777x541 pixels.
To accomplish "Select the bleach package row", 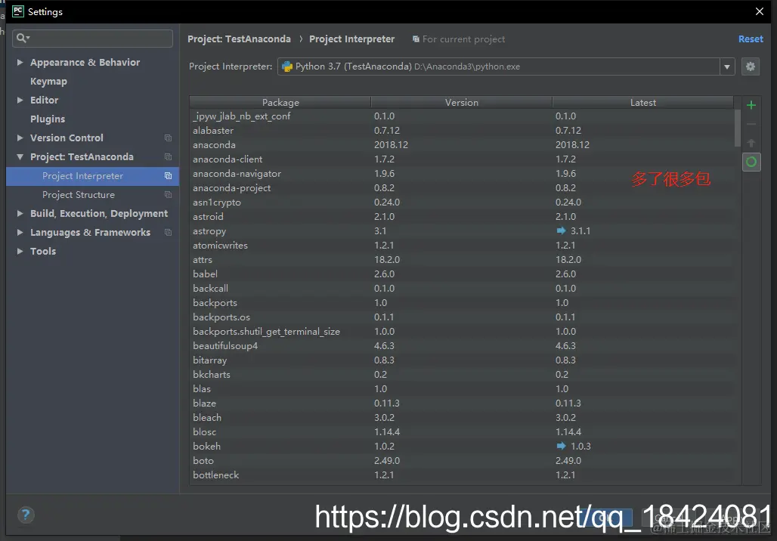I will 462,418.
